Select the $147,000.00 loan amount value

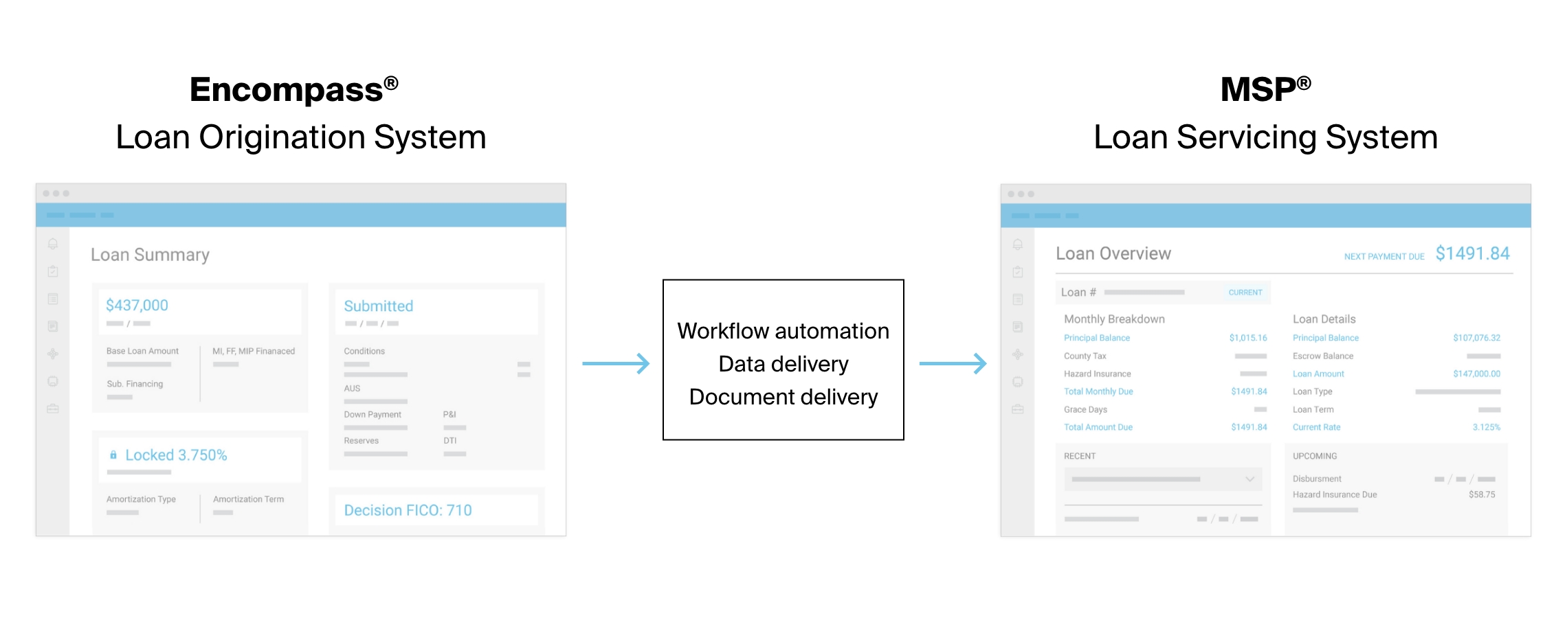(1476, 374)
